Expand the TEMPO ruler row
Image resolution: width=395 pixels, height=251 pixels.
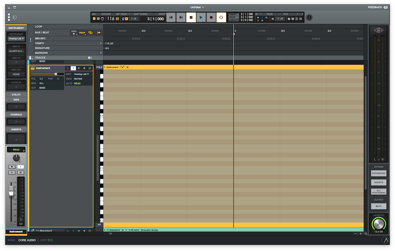point(101,43)
